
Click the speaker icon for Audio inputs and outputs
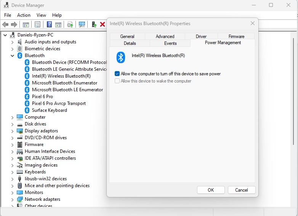tap(19, 42)
